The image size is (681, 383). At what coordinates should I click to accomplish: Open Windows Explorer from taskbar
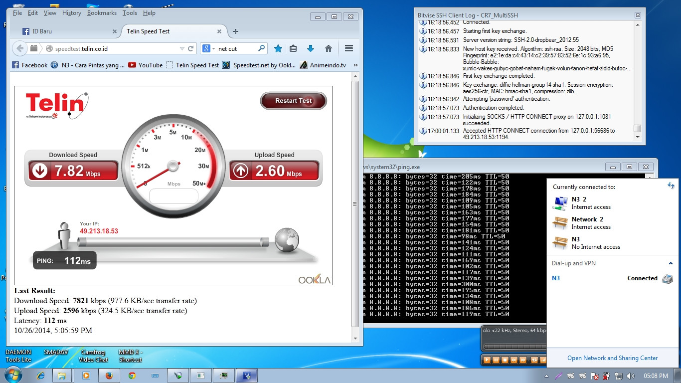pyautogui.click(x=62, y=376)
